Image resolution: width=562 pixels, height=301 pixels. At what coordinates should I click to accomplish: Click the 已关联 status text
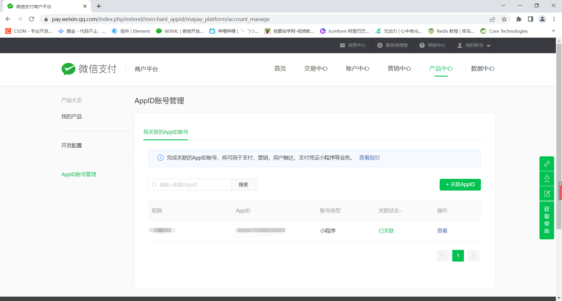tap(386, 231)
